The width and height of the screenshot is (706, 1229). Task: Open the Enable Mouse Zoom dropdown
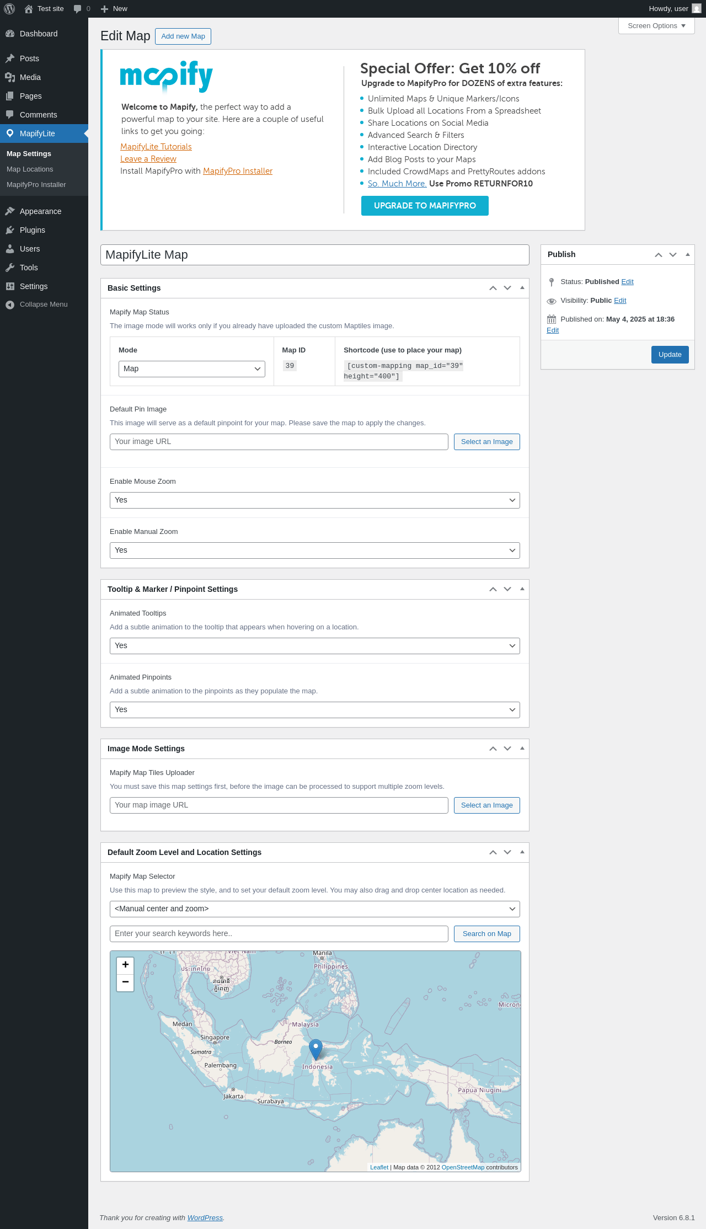[315, 500]
